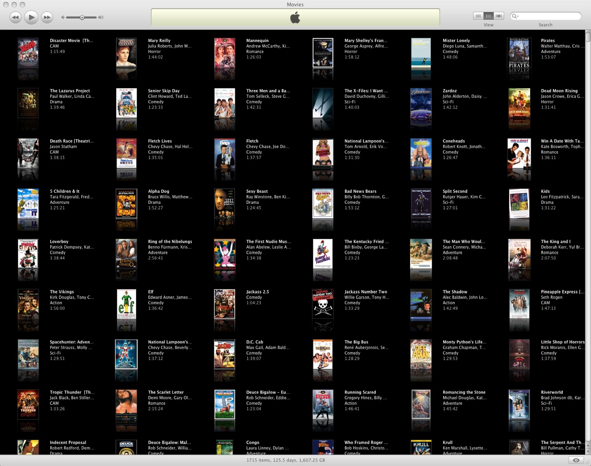The width and height of the screenshot is (591, 466).
Task: Select Romancing the Stone poster
Action: pyautogui.click(x=421, y=405)
